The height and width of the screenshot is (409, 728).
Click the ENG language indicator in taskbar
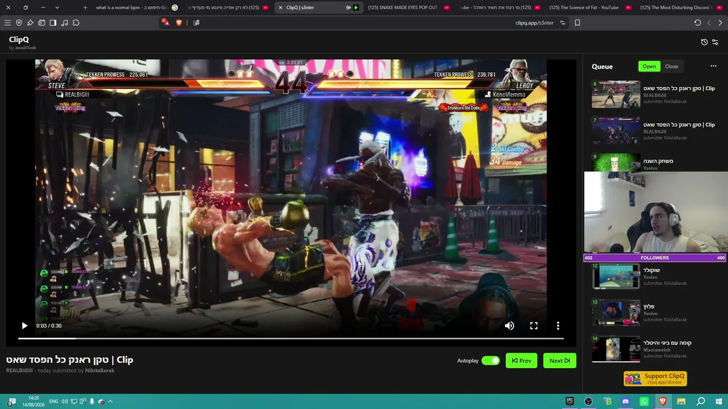[53, 402]
